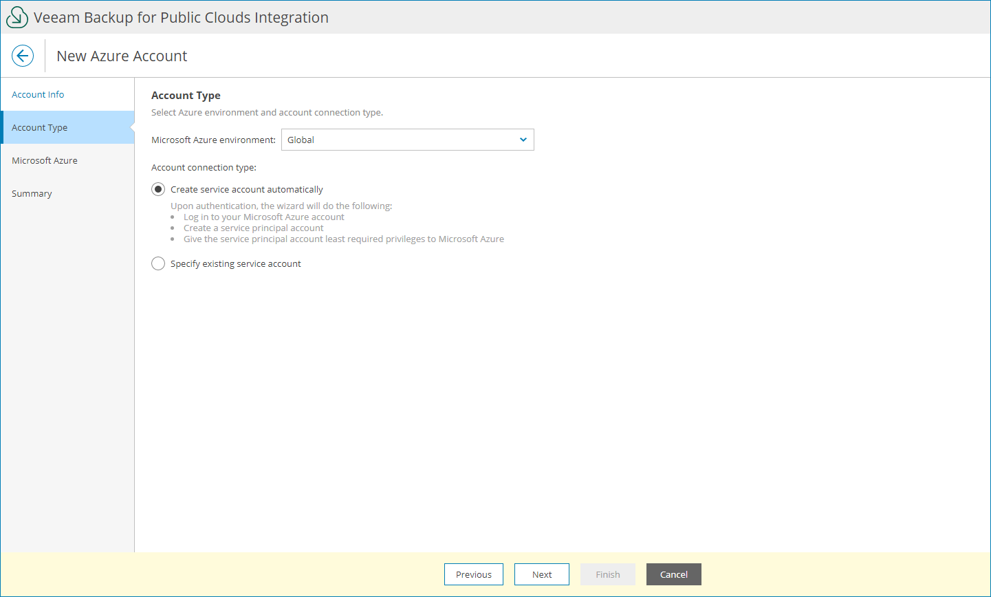Choose Specify existing service account option
991x597 pixels.
click(x=158, y=263)
